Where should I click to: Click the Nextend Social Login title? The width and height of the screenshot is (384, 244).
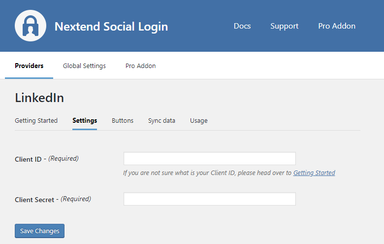point(111,26)
